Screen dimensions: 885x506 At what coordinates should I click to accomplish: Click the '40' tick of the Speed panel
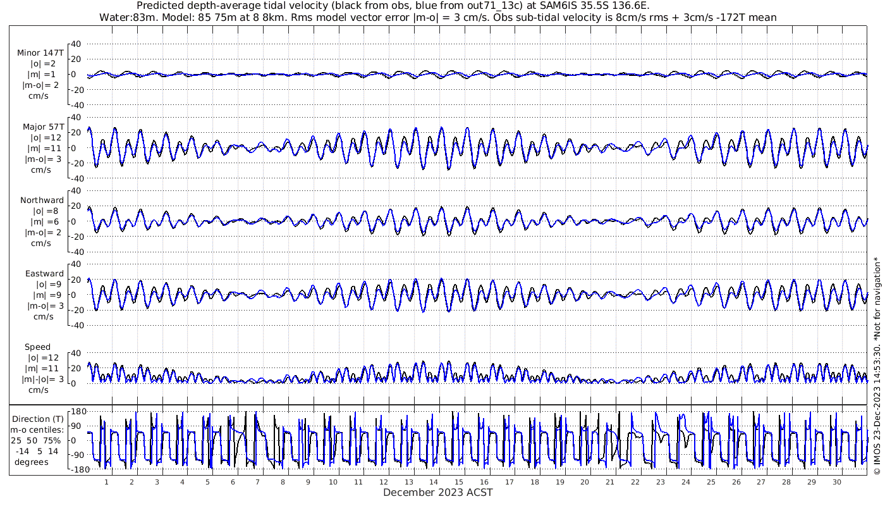(x=76, y=352)
